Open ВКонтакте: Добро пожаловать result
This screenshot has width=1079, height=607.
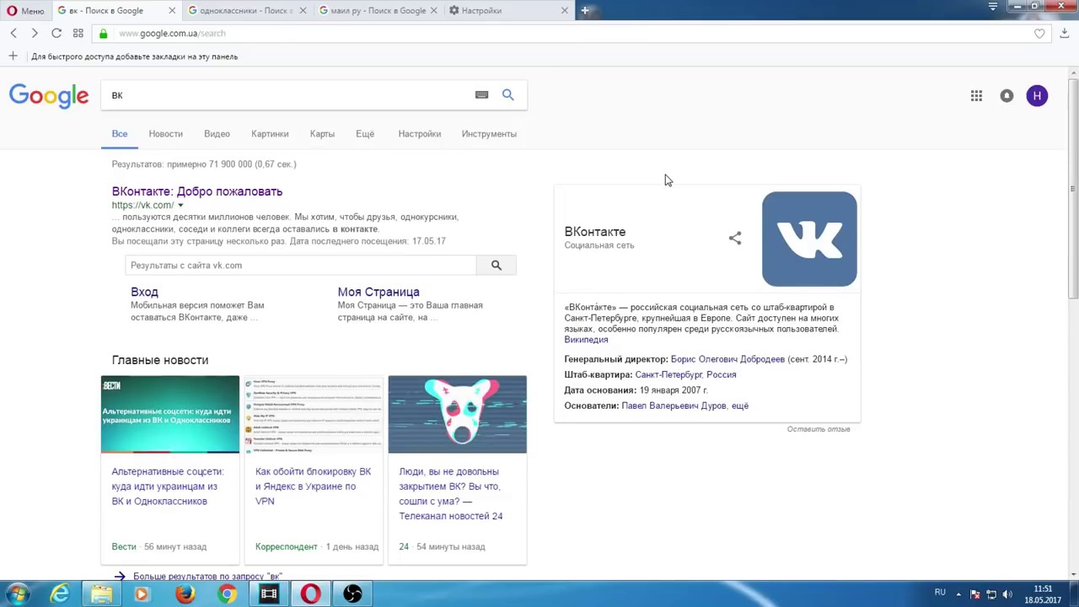tap(197, 191)
